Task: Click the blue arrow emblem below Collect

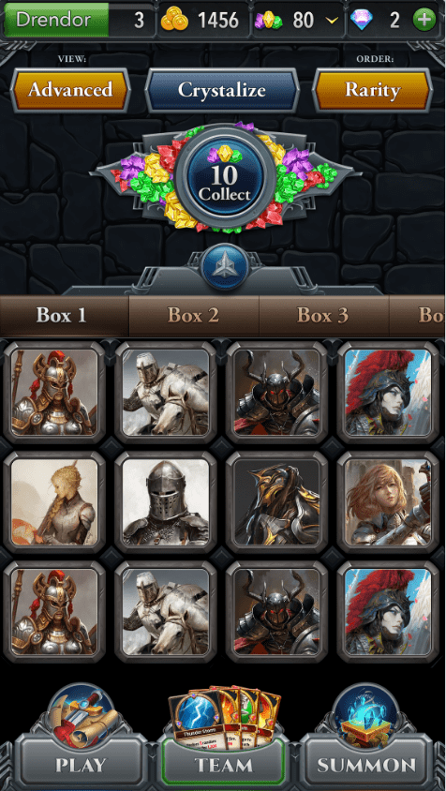Action: (x=224, y=267)
